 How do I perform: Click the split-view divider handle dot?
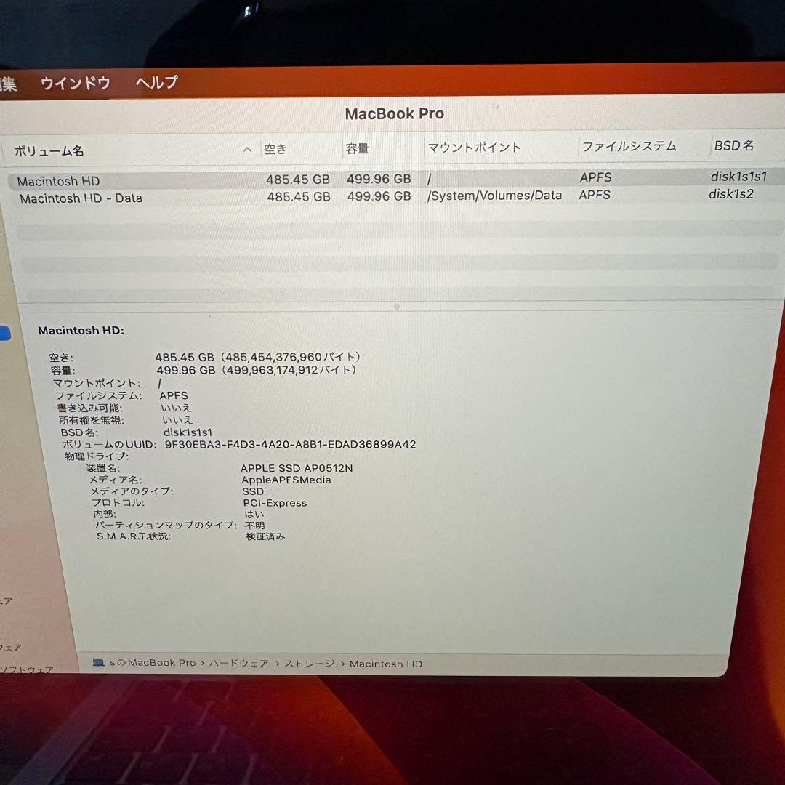(x=396, y=307)
